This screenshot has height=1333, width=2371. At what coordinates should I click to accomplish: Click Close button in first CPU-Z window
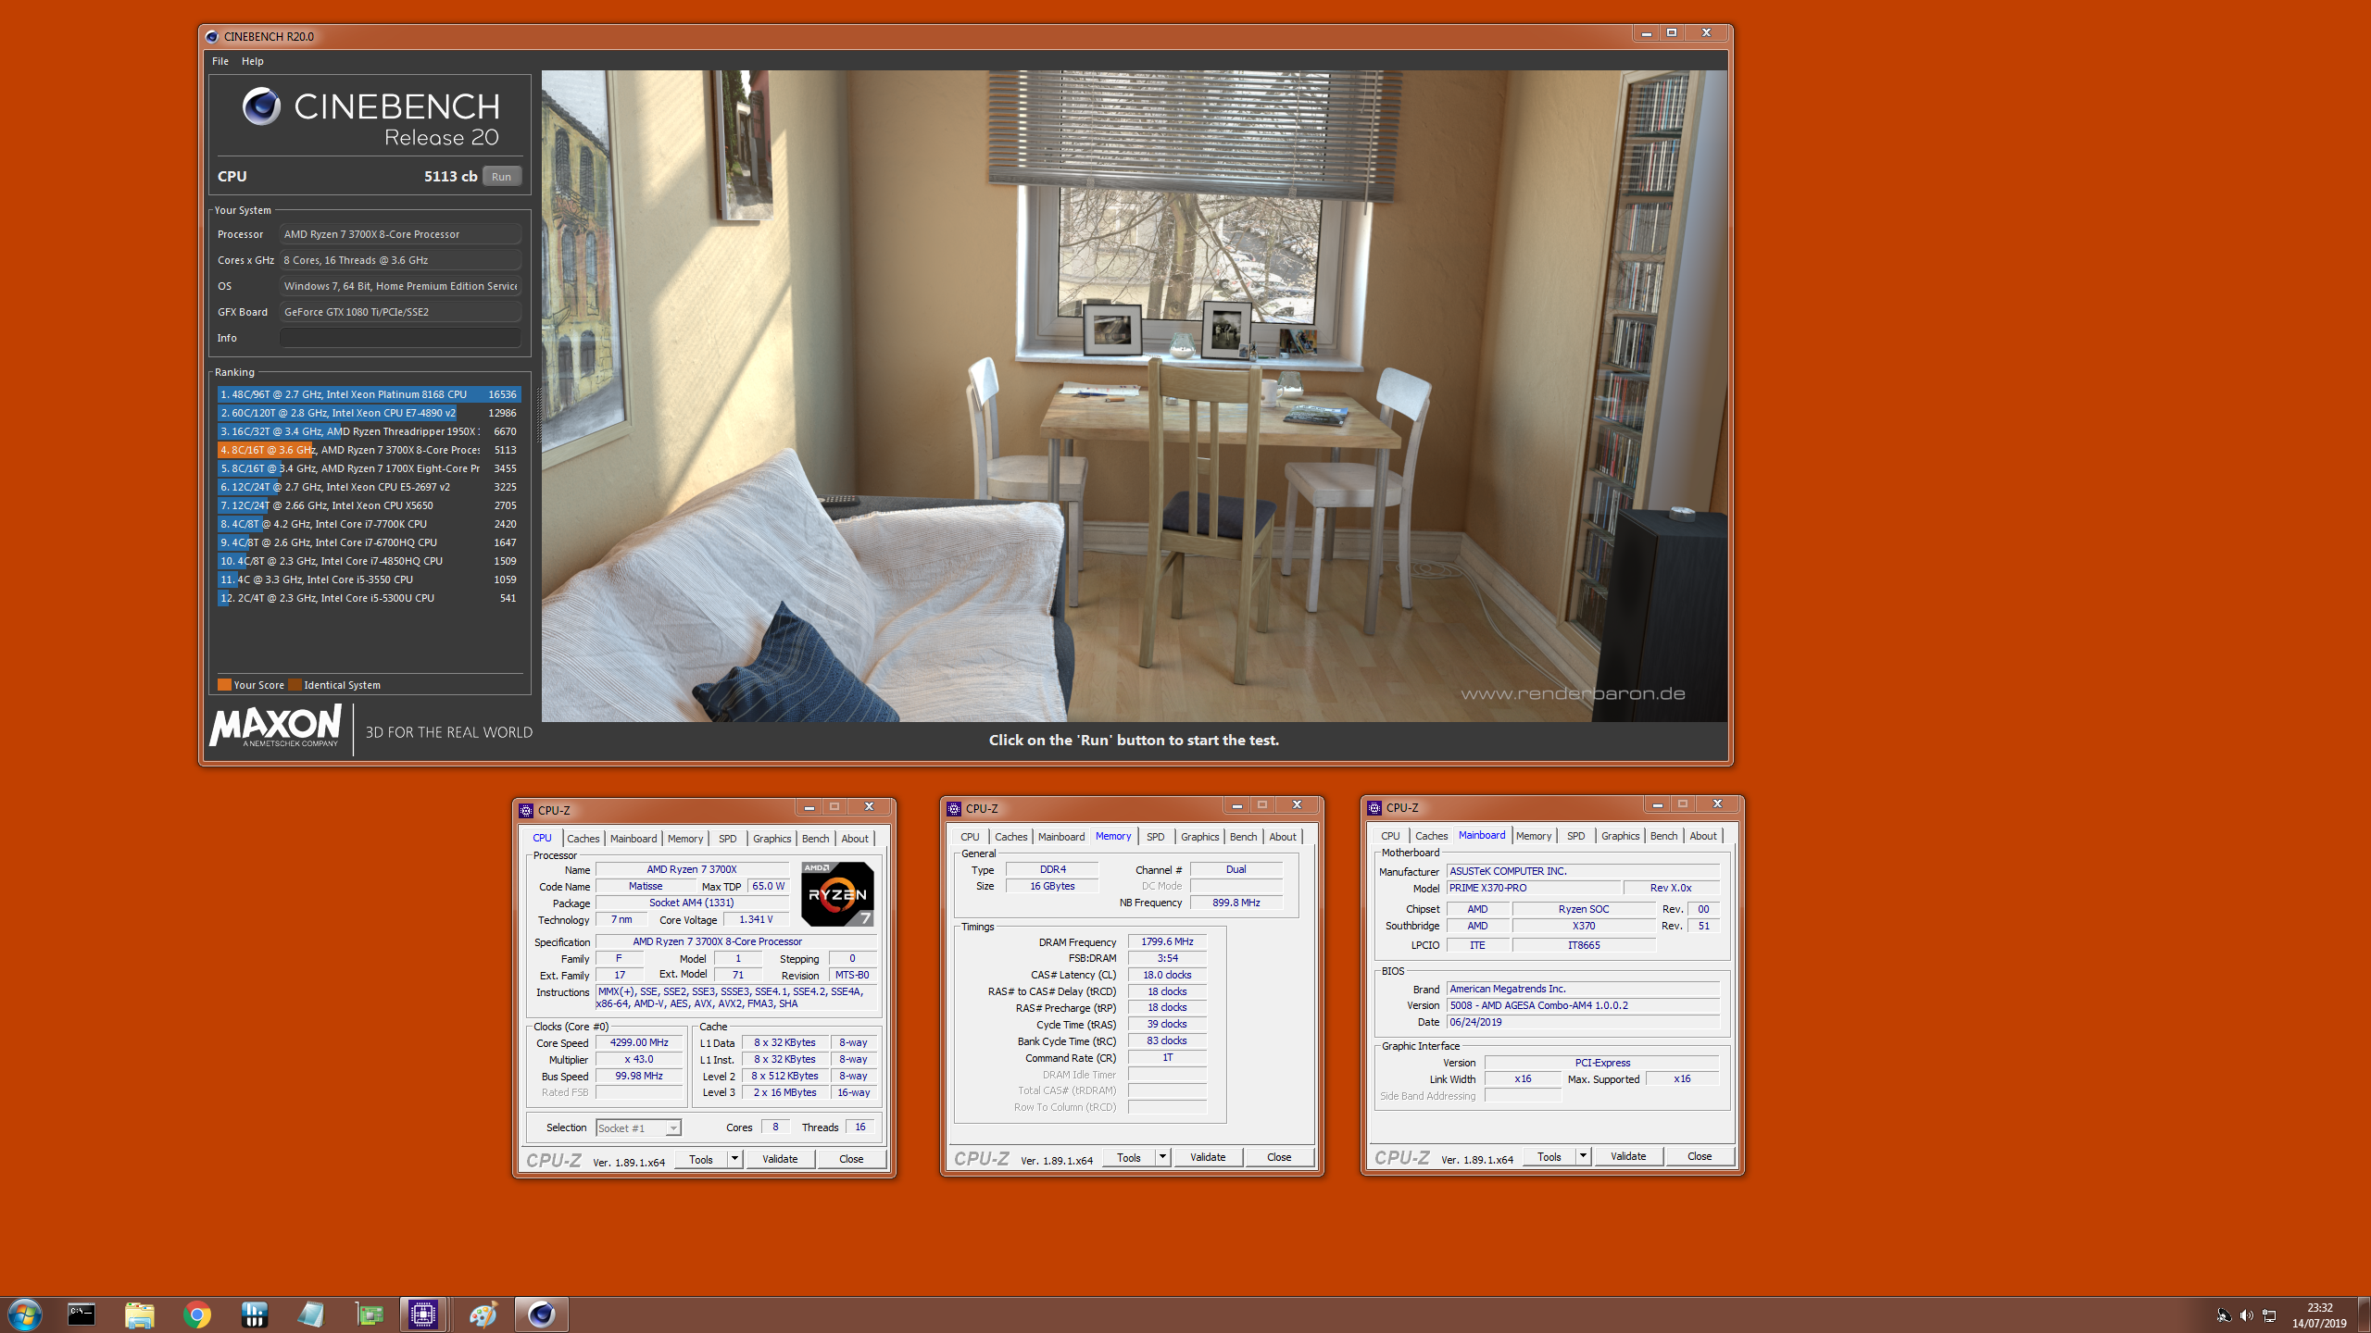851,1159
